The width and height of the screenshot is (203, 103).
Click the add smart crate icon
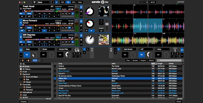pos(28,61)
